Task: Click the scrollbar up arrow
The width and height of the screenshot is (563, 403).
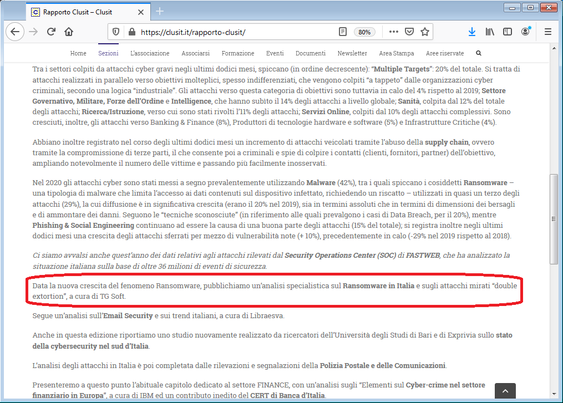Action: (x=554, y=48)
